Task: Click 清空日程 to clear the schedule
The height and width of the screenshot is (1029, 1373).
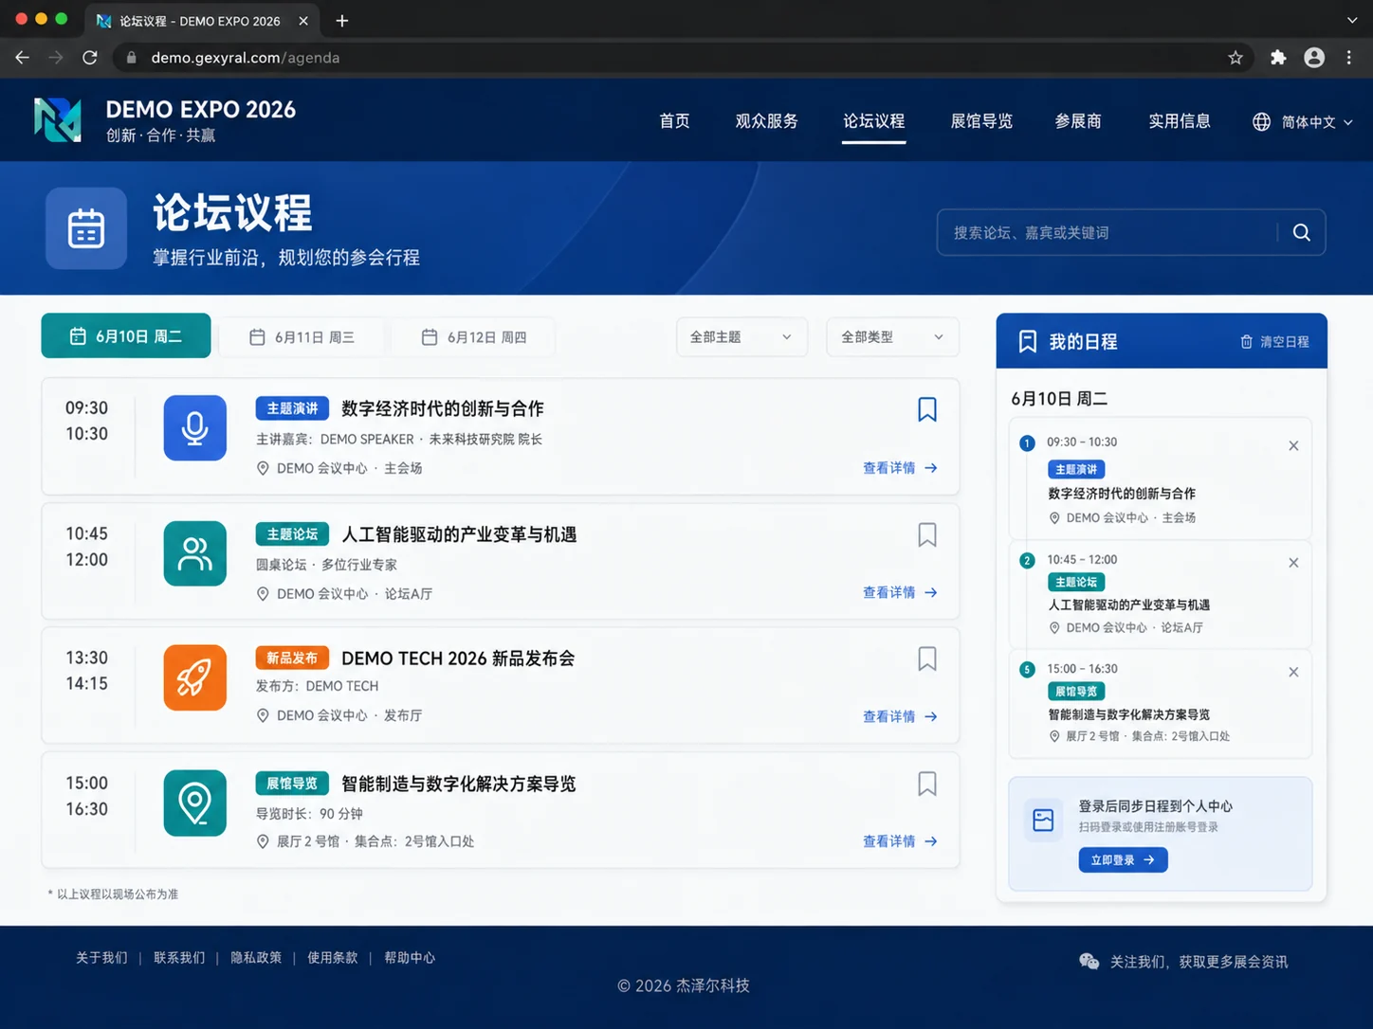Action: click(x=1274, y=342)
